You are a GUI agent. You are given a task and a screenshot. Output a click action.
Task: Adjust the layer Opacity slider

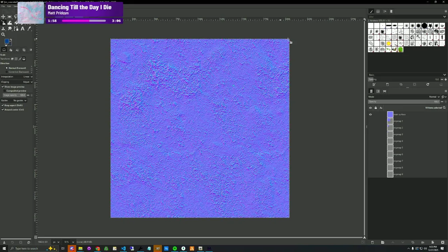coord(404,101)
